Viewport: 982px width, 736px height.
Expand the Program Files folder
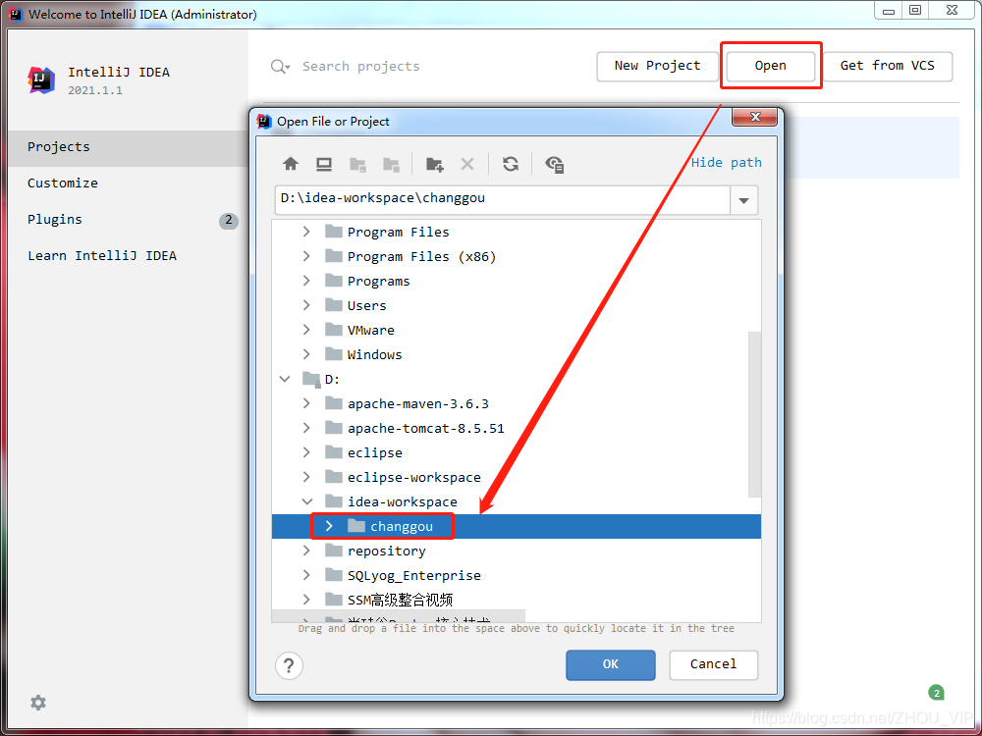tap(306, 232)
